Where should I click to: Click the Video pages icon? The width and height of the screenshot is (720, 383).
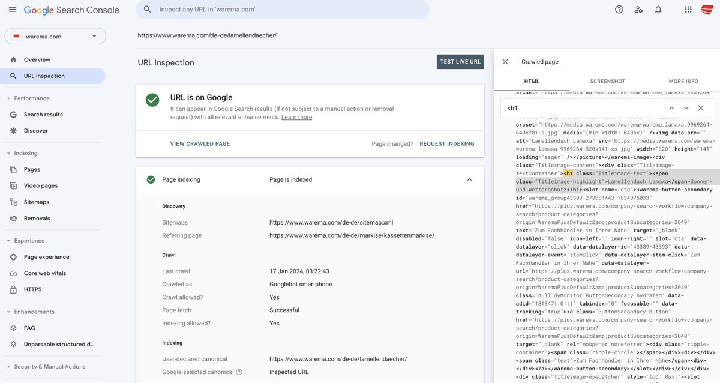point(13,186)
